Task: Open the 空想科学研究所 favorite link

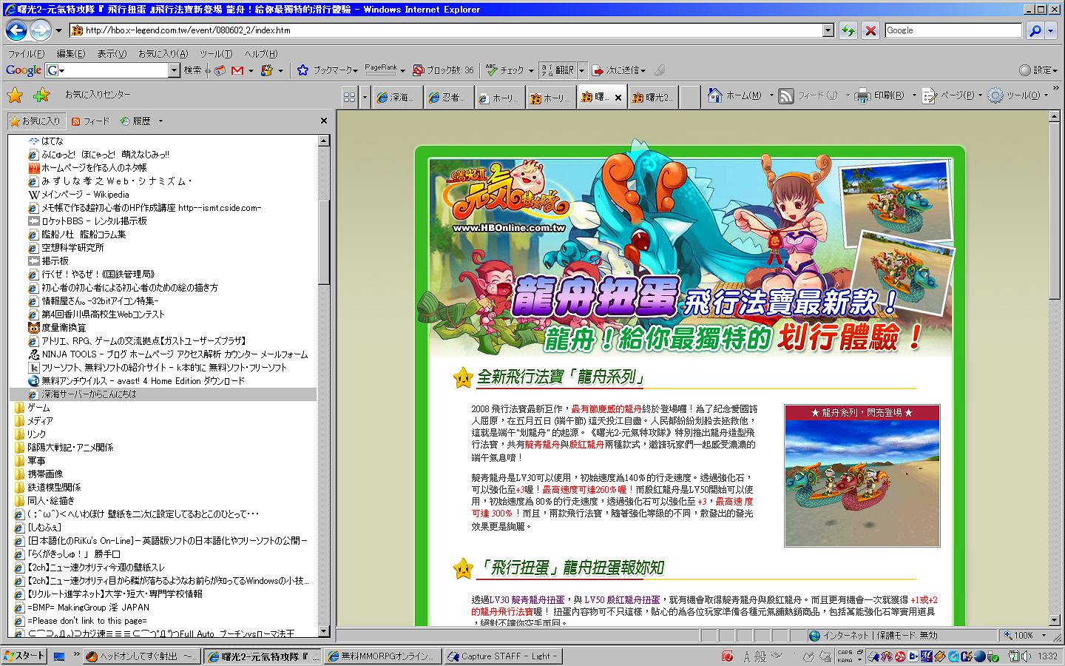Action: tap(72, 248)
